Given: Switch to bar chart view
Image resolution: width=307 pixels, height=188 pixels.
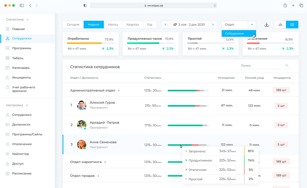Looking at the screenshot, I should click(x=280, y=25).
